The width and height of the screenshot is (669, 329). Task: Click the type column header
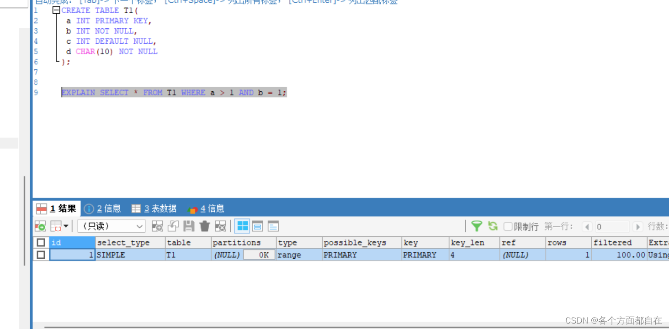tap(299, 242)
